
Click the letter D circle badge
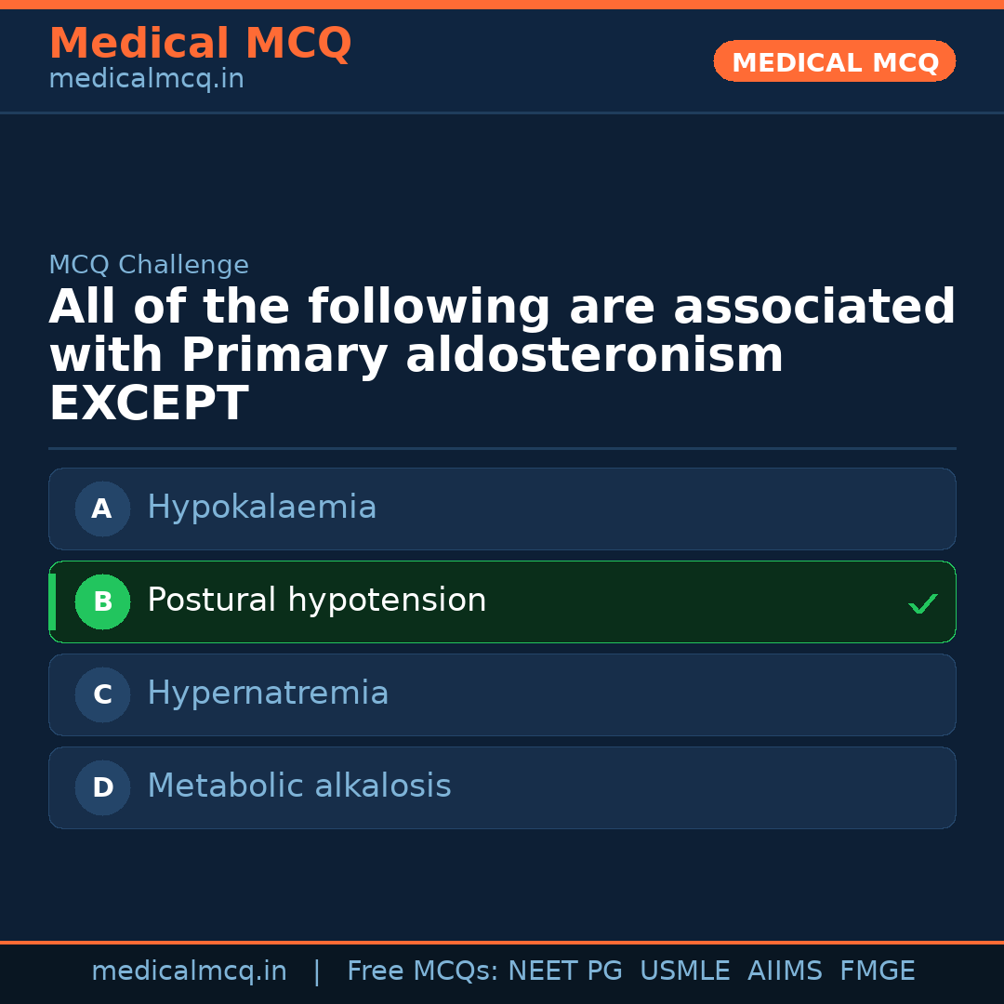click(x=102, y=787)
